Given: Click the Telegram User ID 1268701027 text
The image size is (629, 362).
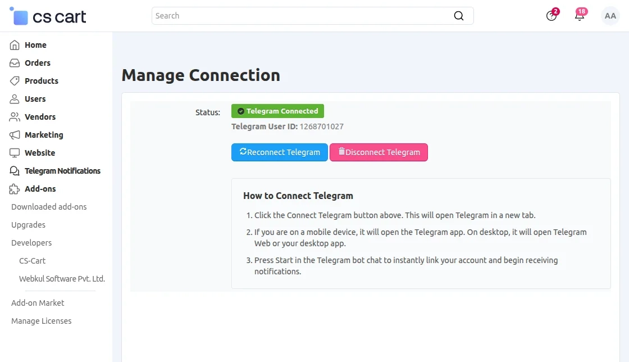Looking at the screenshot, I should [287, 126].
